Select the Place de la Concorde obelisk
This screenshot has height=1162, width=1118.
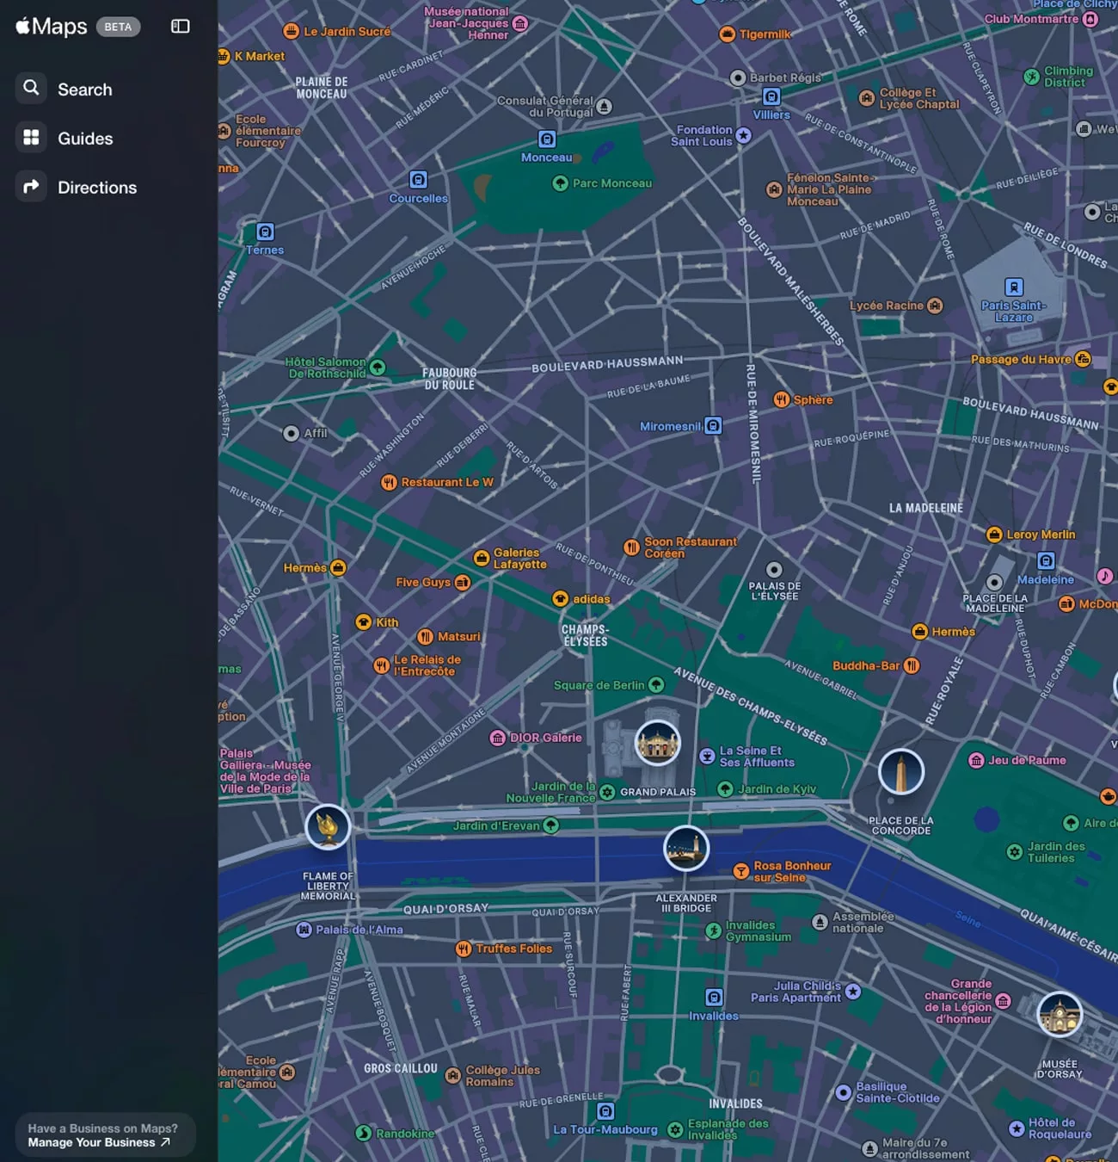click(900, 771)
